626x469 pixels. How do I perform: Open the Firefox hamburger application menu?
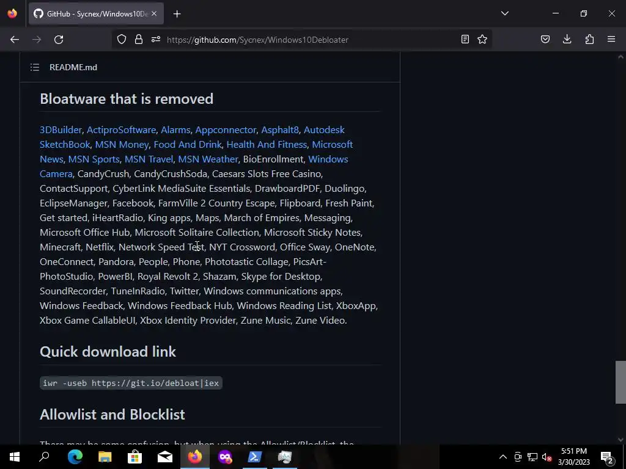[611, 40]
